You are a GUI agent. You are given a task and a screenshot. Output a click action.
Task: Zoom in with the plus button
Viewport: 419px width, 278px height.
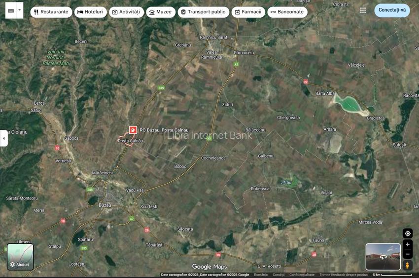tap(407, 244)
